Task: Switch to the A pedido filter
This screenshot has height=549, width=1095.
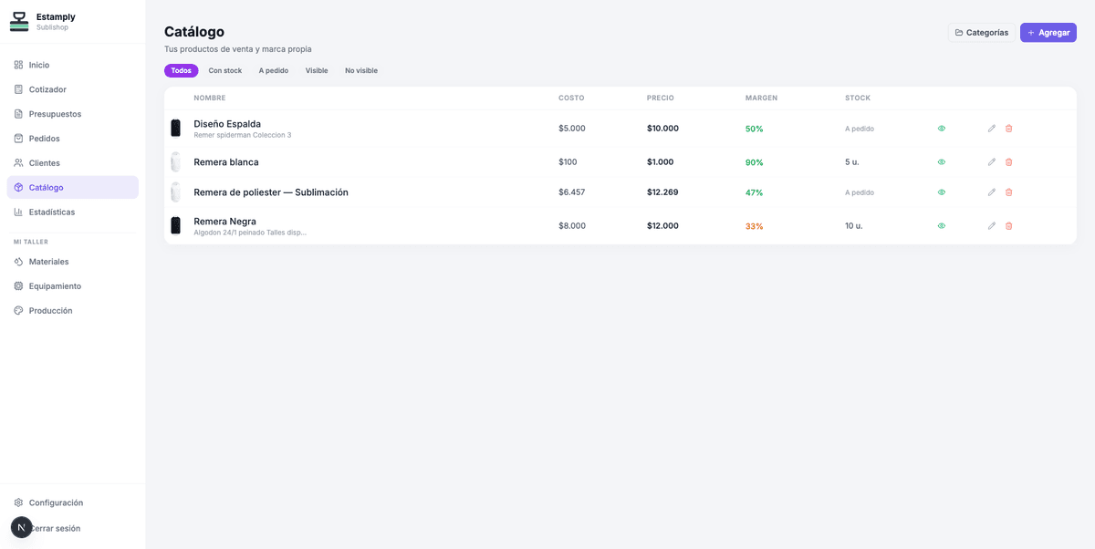Action: [273, 70]
